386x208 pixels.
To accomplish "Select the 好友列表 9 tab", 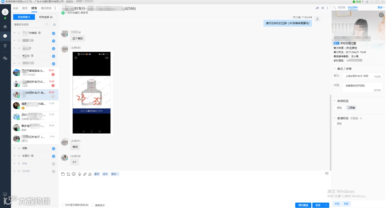I will (x=24, y=17).
